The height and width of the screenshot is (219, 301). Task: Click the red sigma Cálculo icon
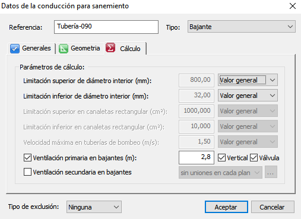110,48
